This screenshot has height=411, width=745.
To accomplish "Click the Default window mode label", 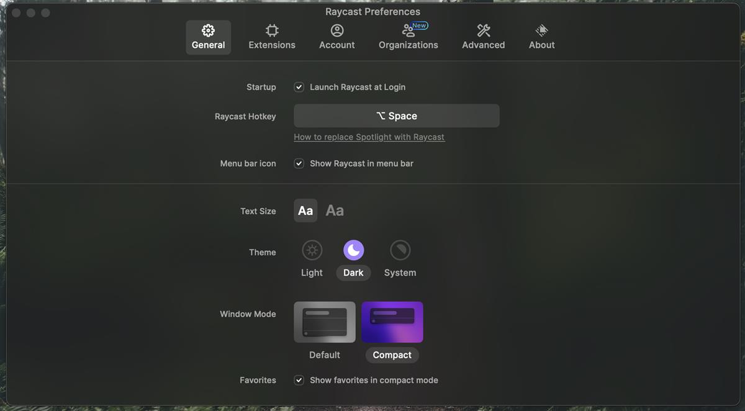I will click(x=325, y=355).
